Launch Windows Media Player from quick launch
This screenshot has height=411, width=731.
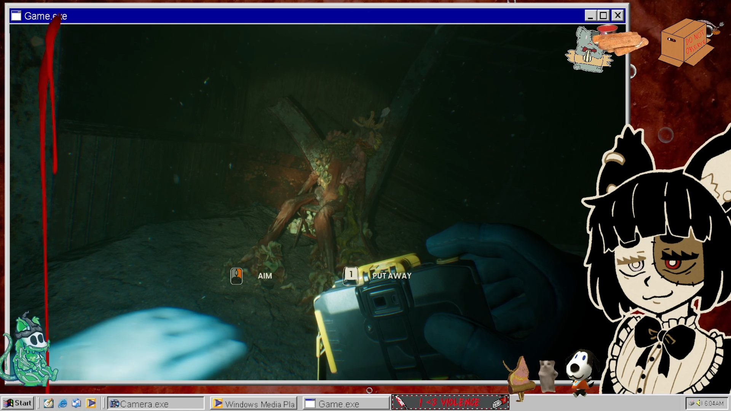(x=91, y=403)
